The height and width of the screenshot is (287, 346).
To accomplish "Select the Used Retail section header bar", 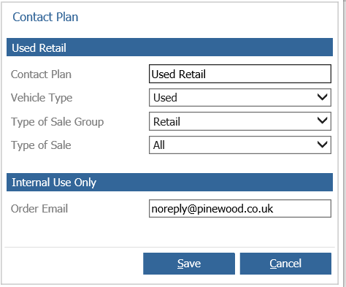I will (169, 47).
